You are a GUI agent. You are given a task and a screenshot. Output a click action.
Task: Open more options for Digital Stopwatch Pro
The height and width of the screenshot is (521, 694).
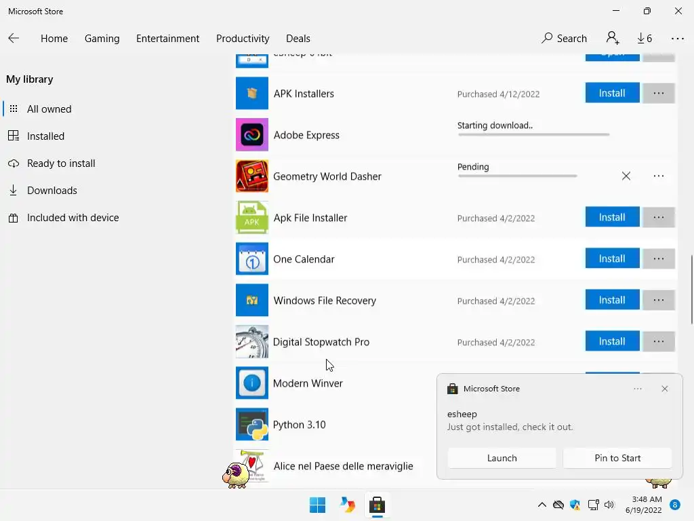(x=659, y=341)
